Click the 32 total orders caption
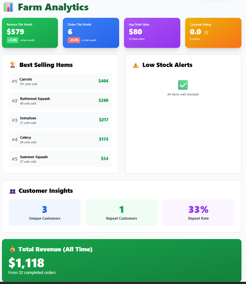246x284 pixels. tap(137, 39)
